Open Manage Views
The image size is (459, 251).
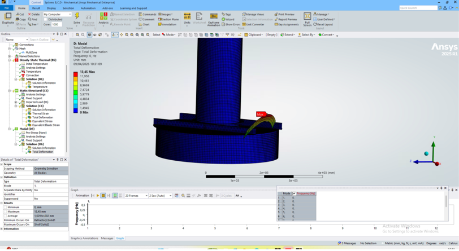point(253,14)
